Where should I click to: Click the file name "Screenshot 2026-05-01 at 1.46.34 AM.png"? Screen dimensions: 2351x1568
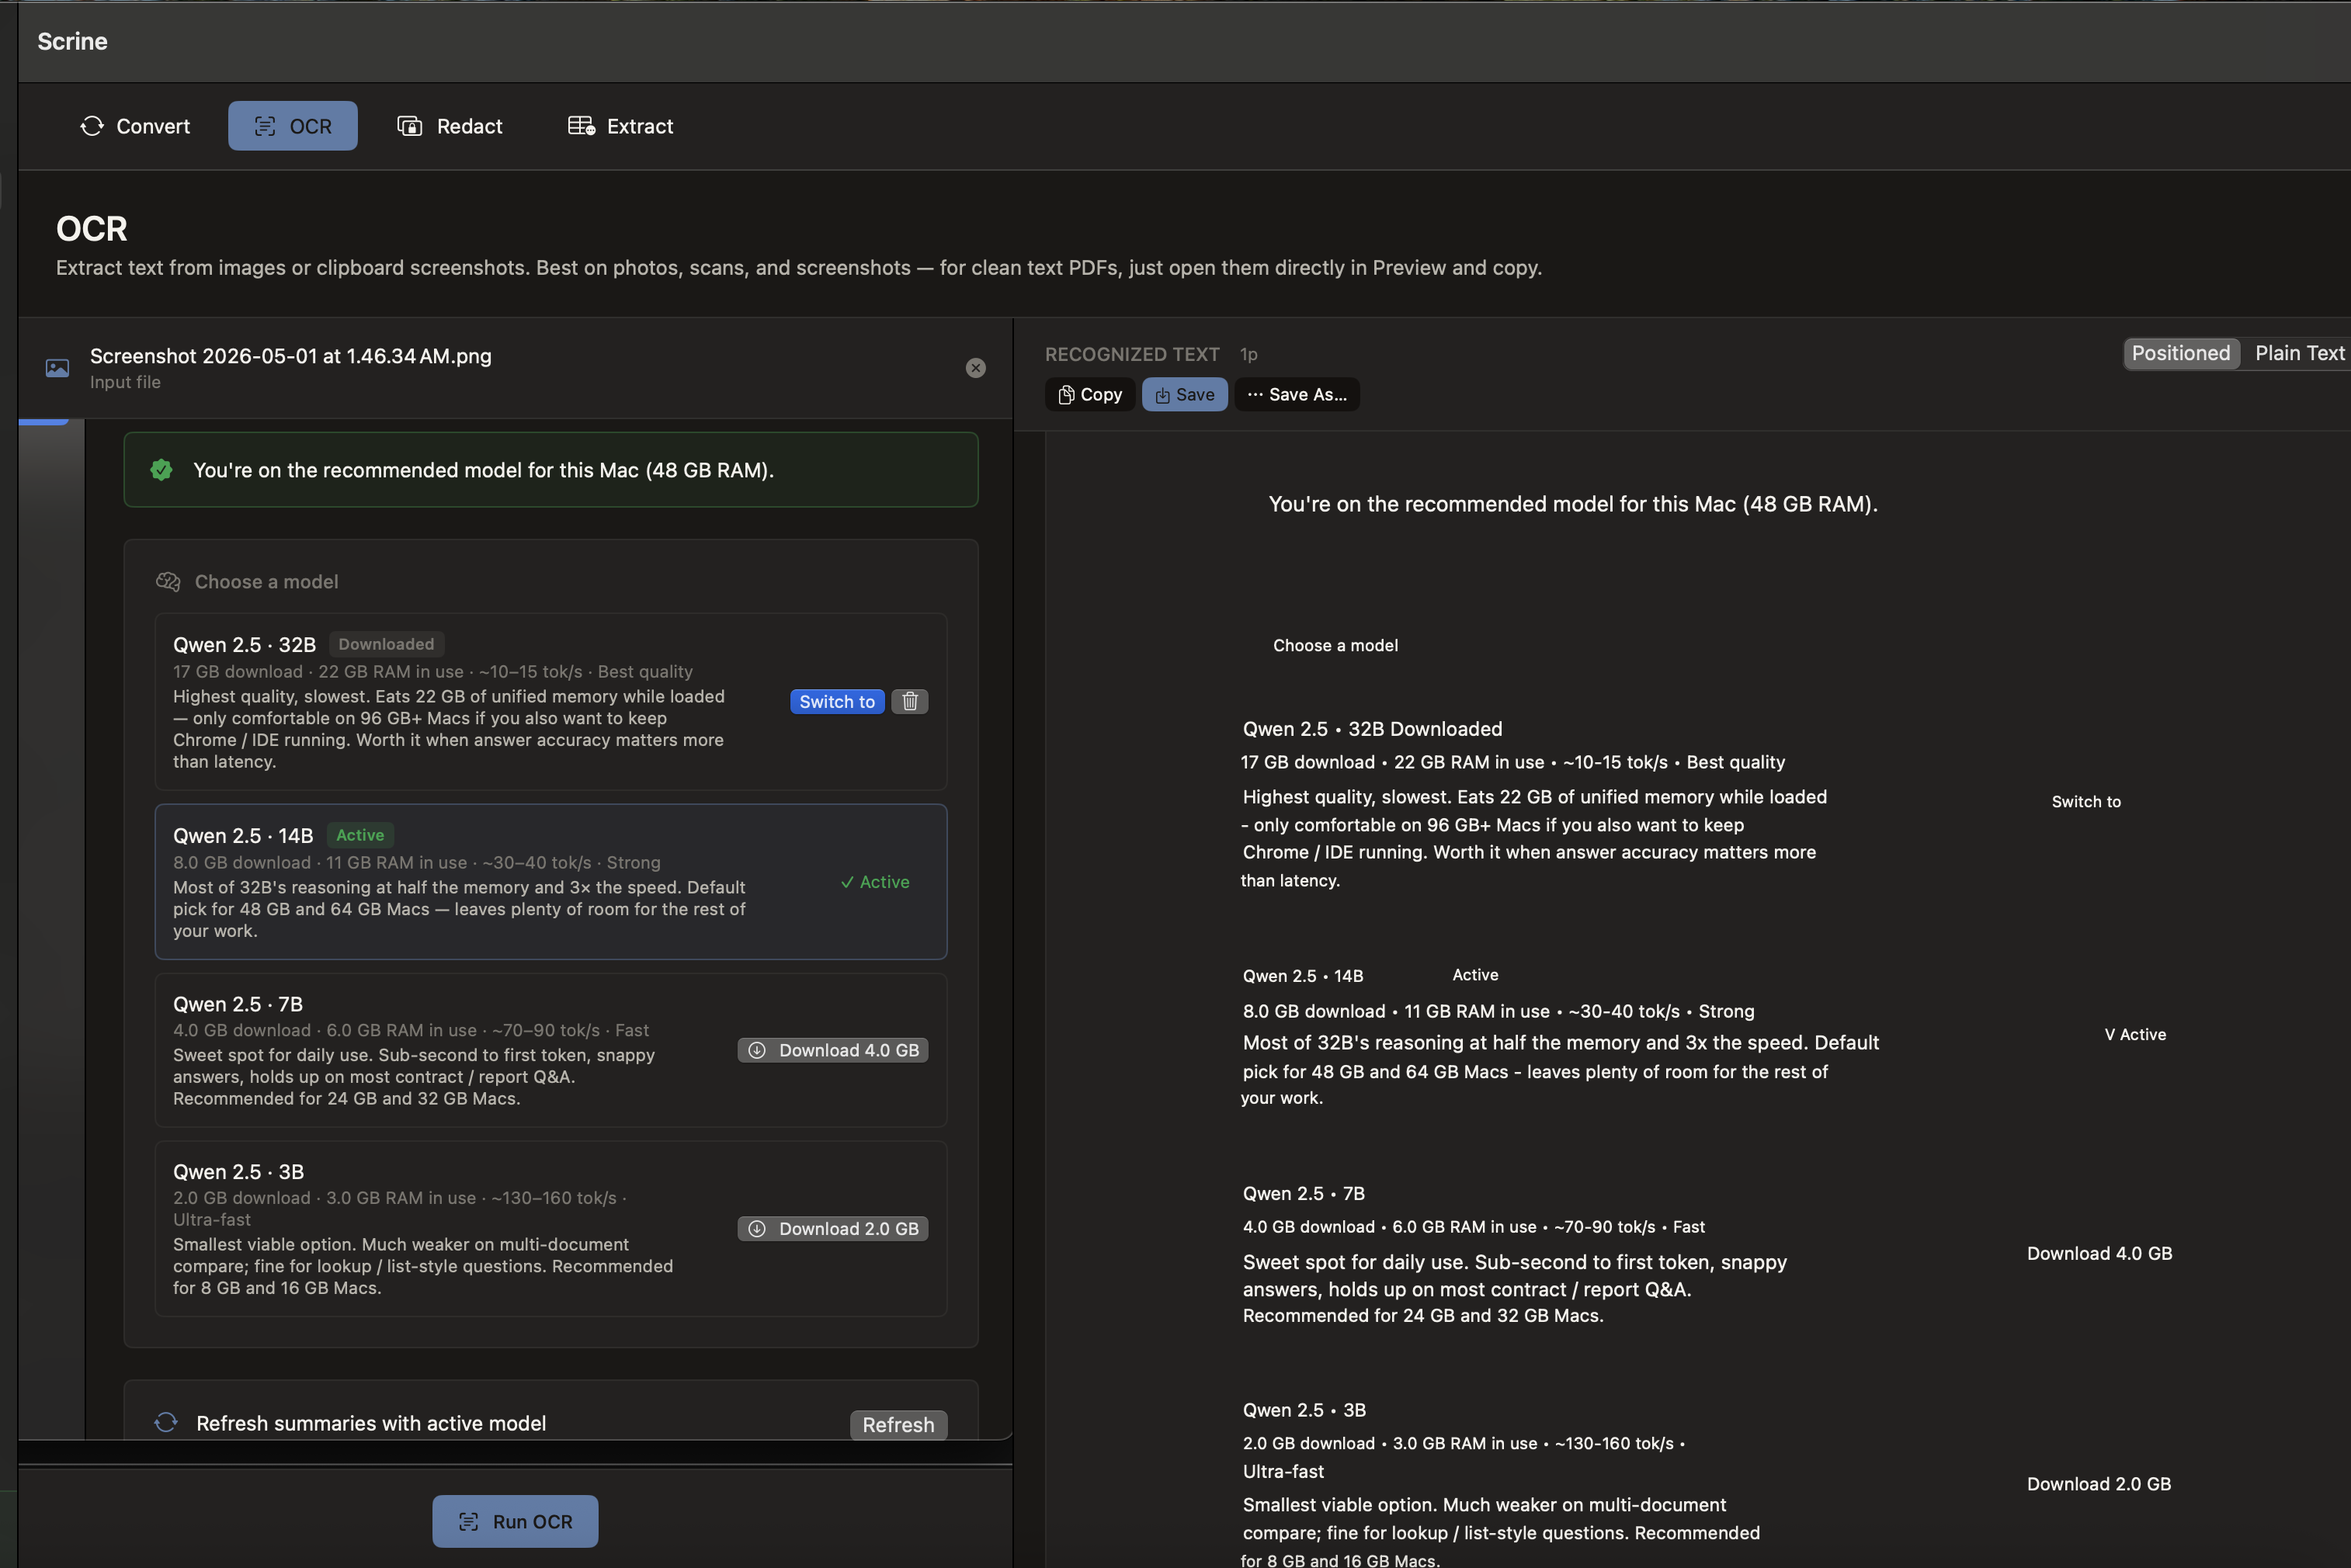click(x=291, y=356)
